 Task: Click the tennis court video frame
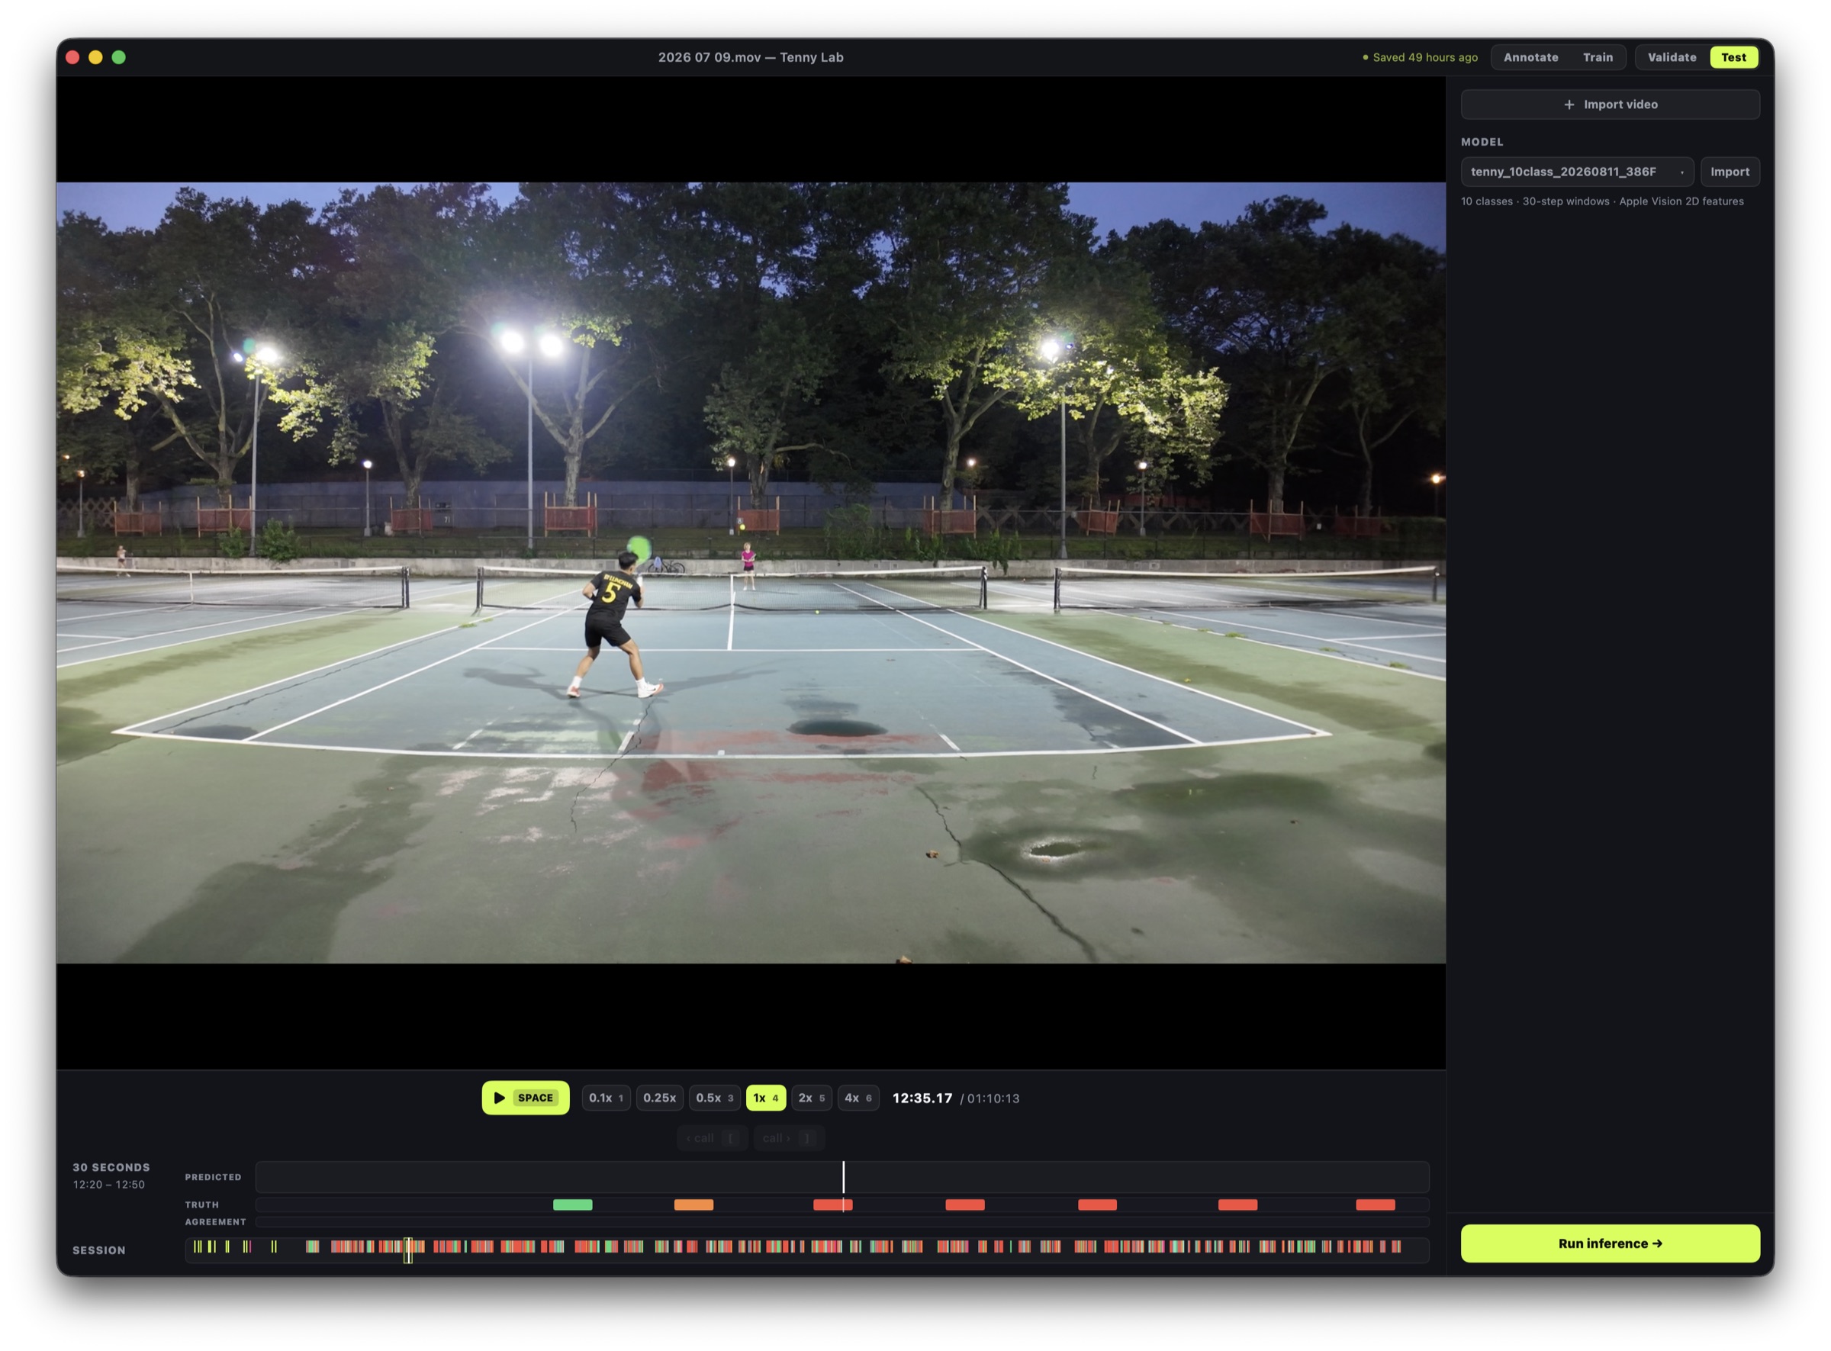pos(751,572)
